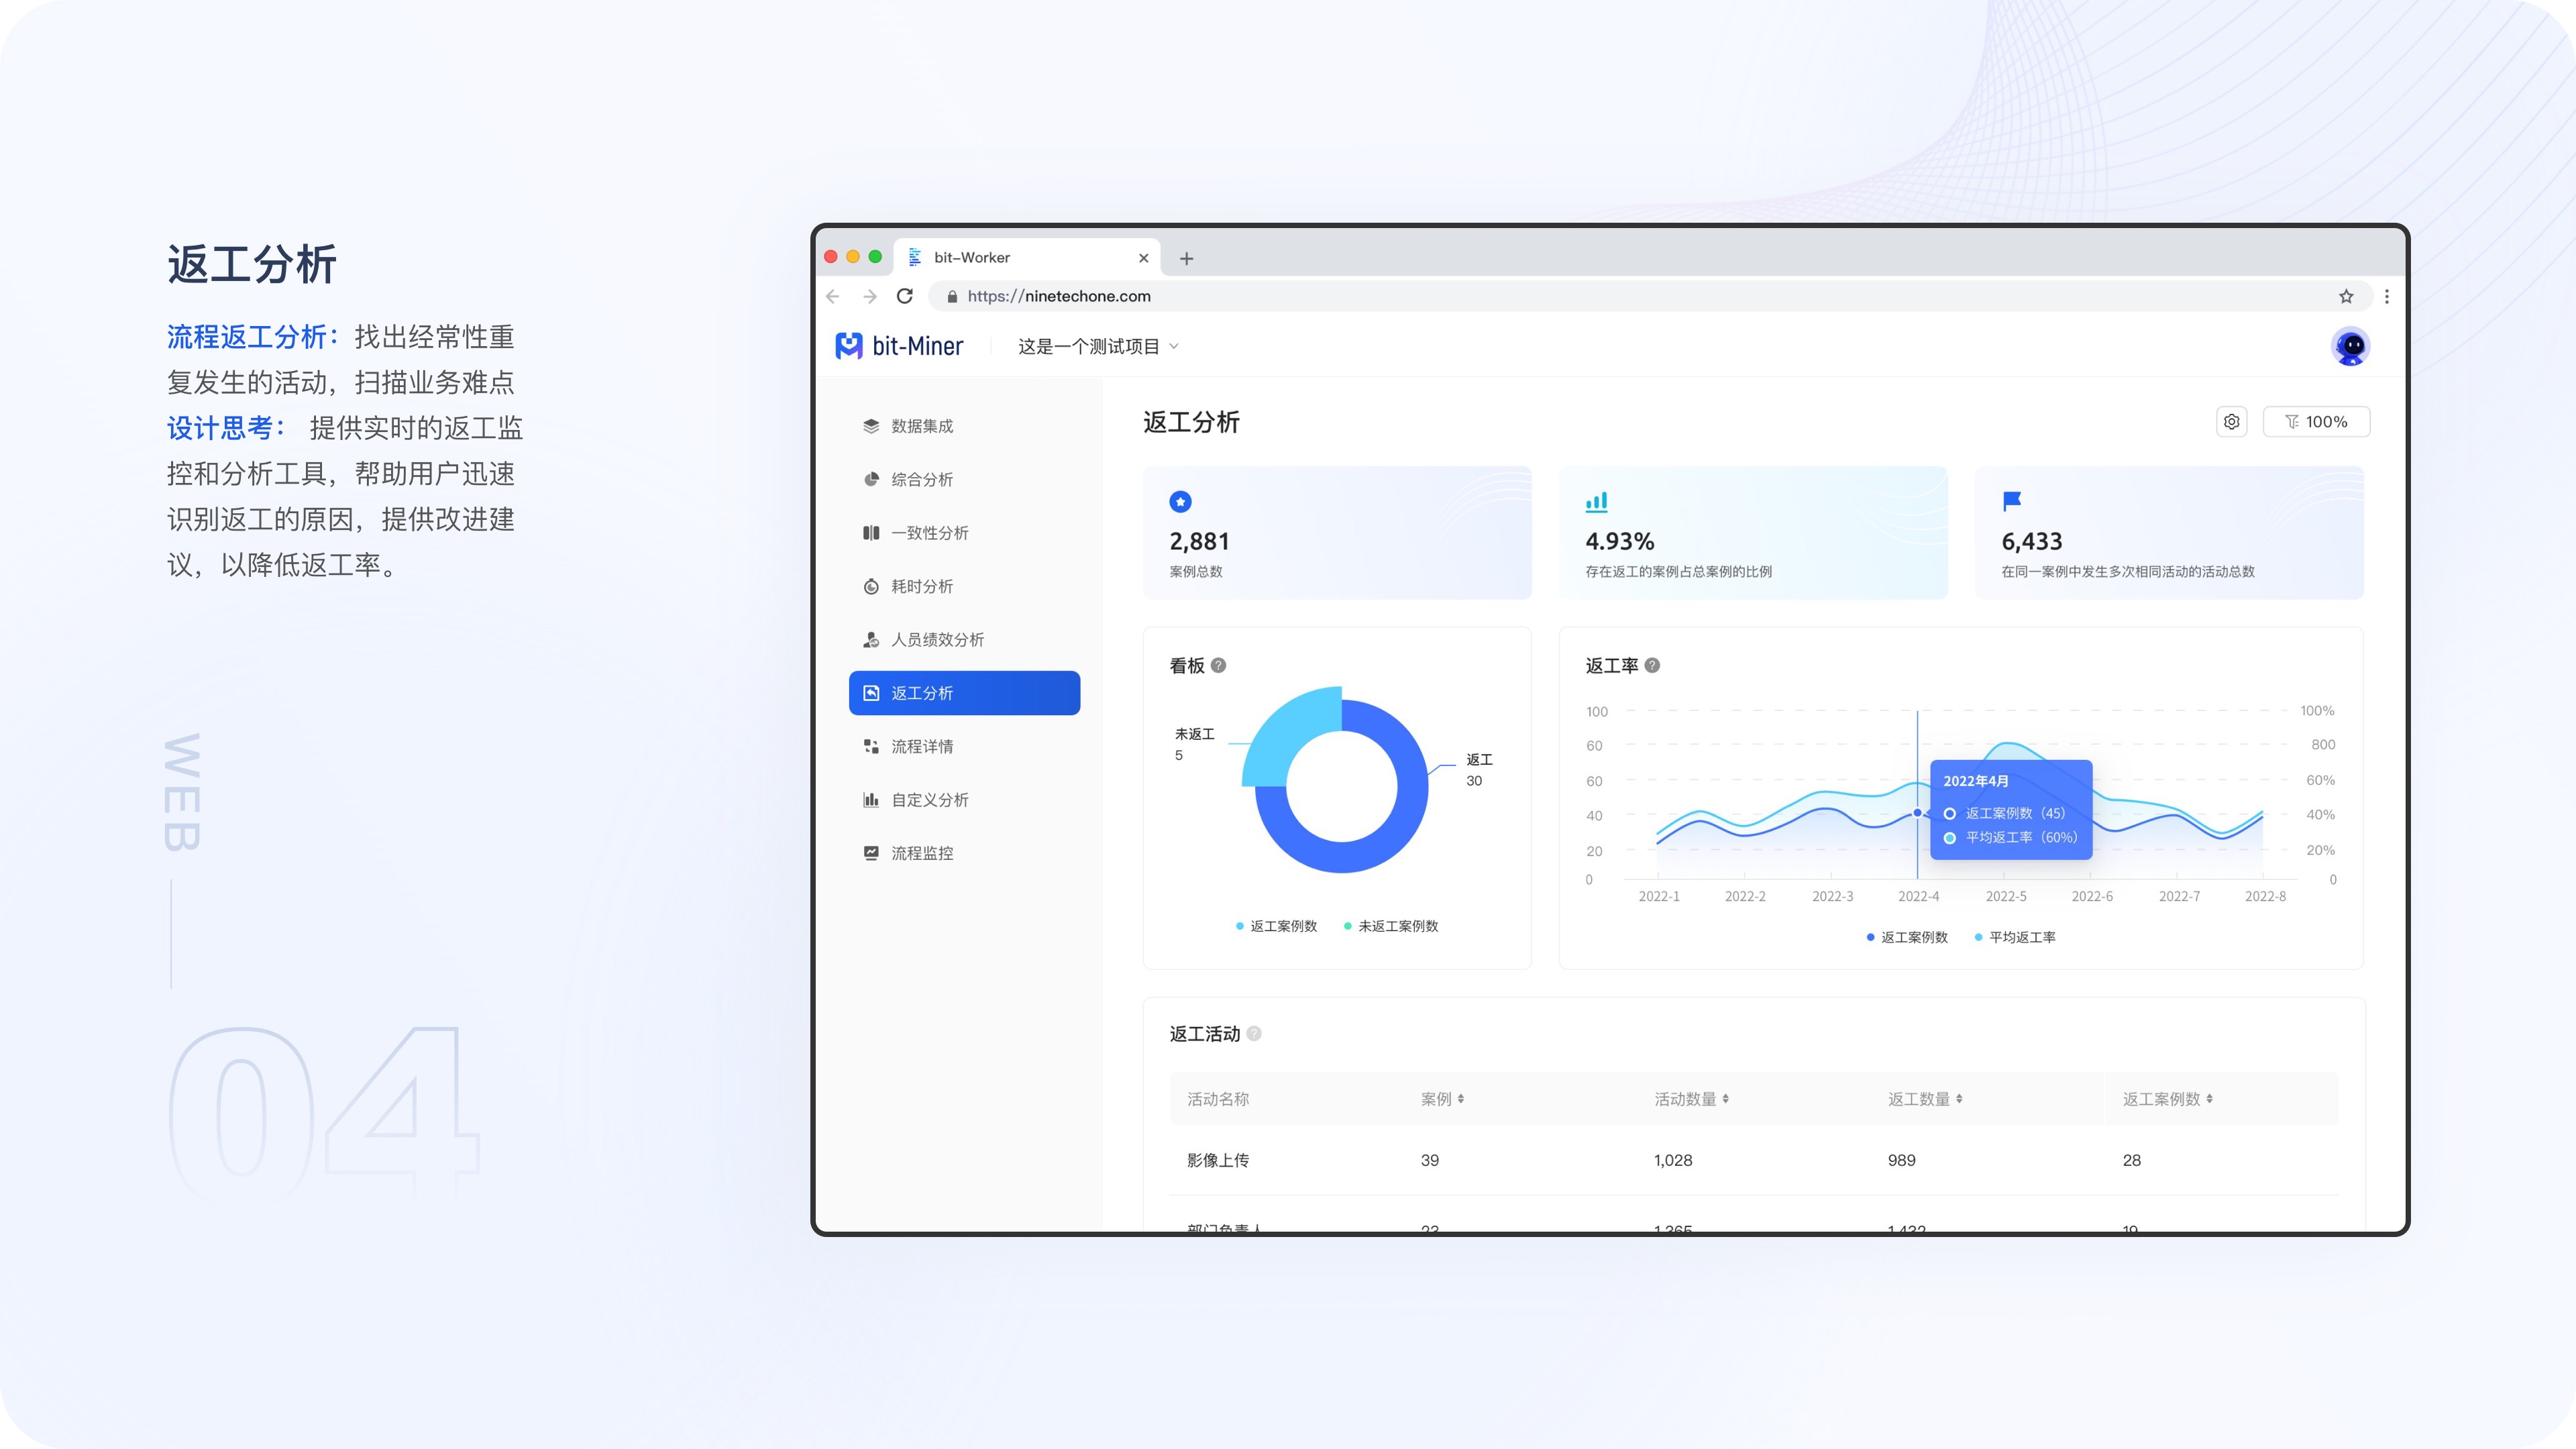The width and height of the screenshot is (2576, 1449).
Task: Click the bit-Miner logo
Action: (899, 346)
